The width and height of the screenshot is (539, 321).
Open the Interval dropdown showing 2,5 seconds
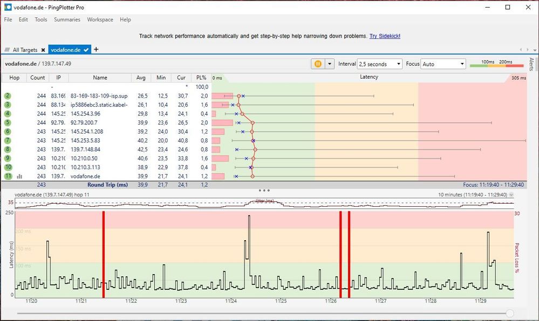[x=380, y=64]
